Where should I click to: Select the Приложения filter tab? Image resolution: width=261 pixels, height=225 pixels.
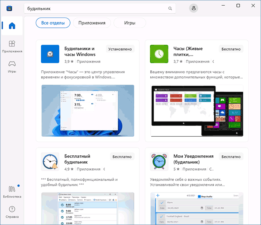coord(92,23)
